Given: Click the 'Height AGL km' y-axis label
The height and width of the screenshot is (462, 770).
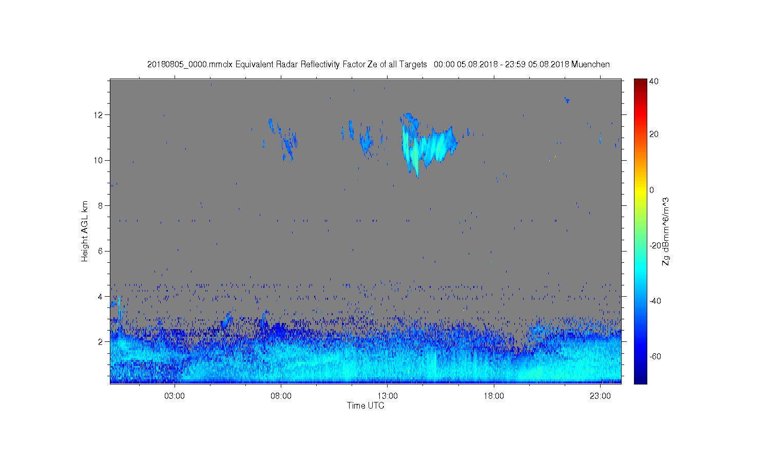Looking at the screenshot, I should click(x=85, y=232).
